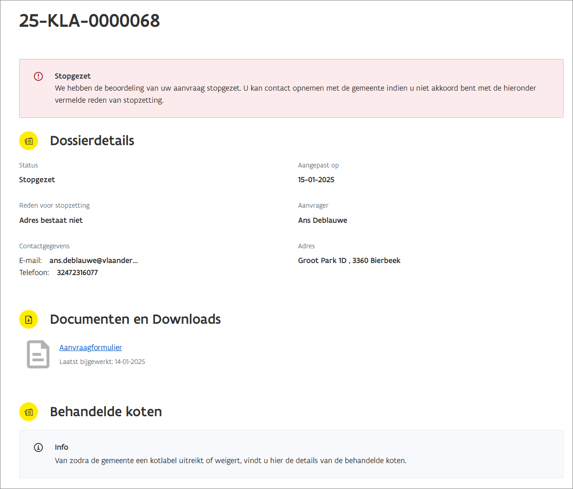
Task: Click the yellow Behandelde koten section icon
Action: [x=29, y=412]
